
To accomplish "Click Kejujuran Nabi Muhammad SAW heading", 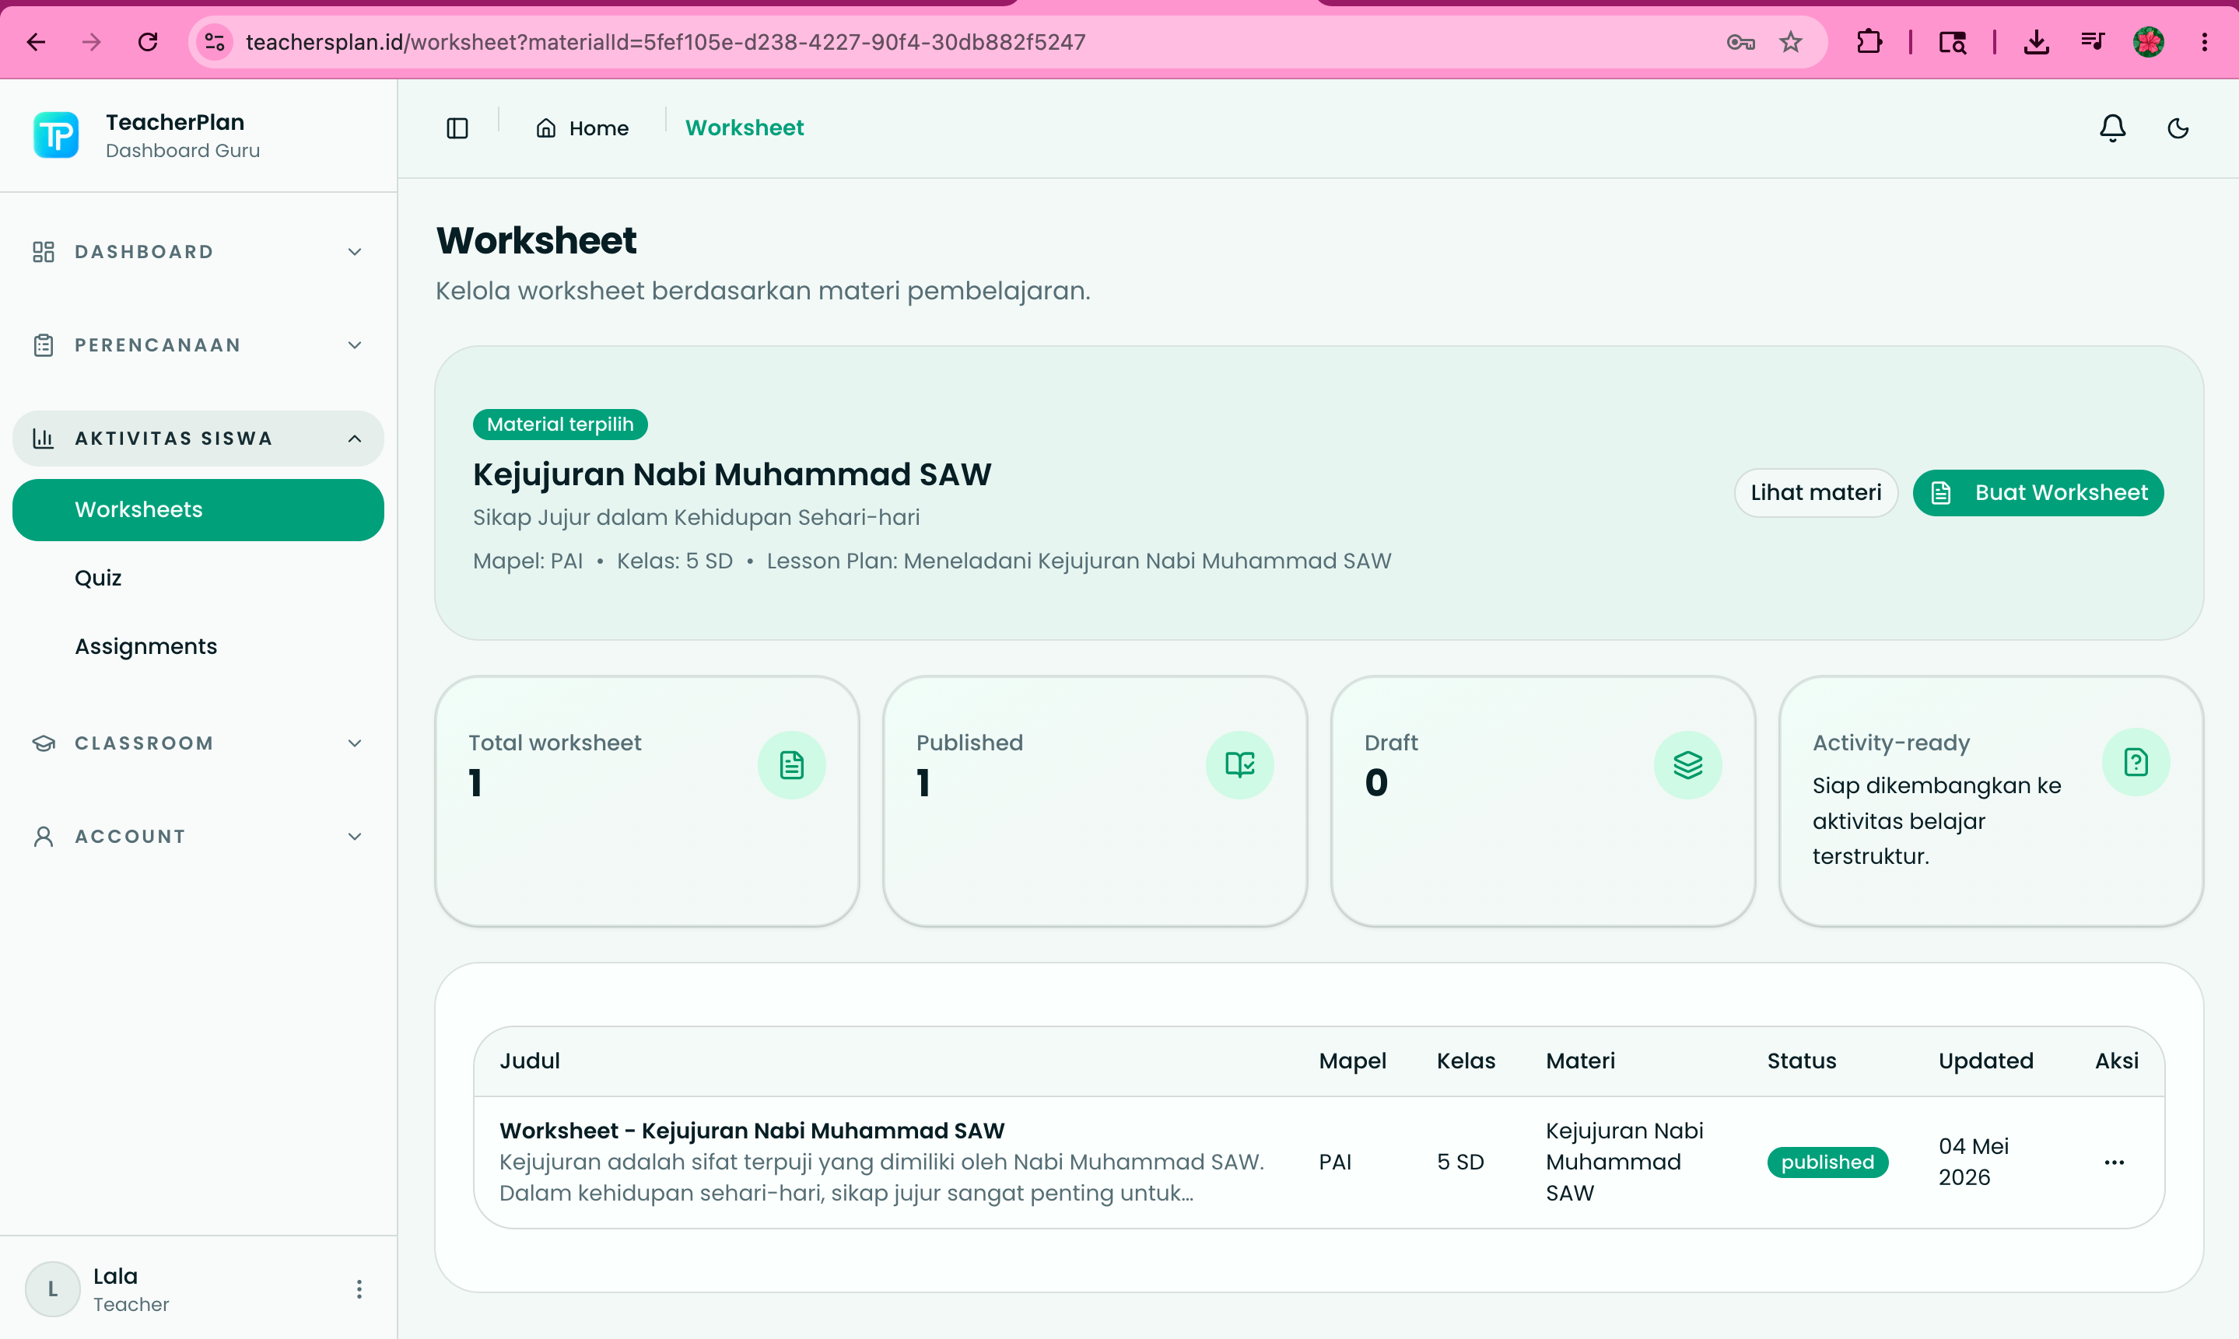I will pos(732,474).
